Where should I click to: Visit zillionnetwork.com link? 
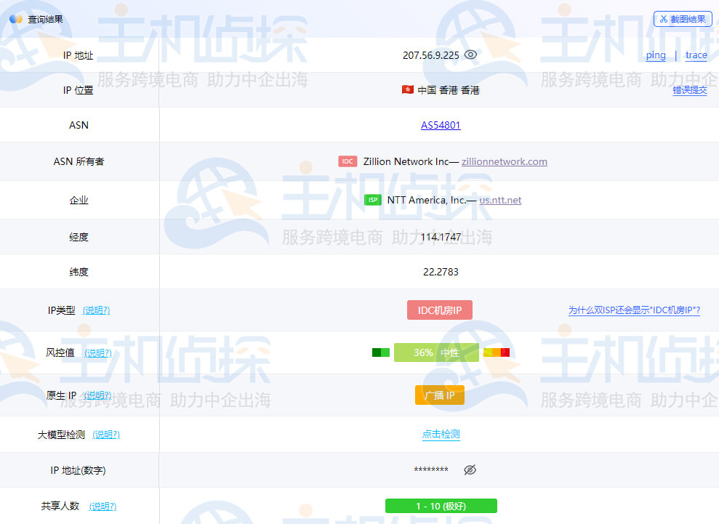504,161
